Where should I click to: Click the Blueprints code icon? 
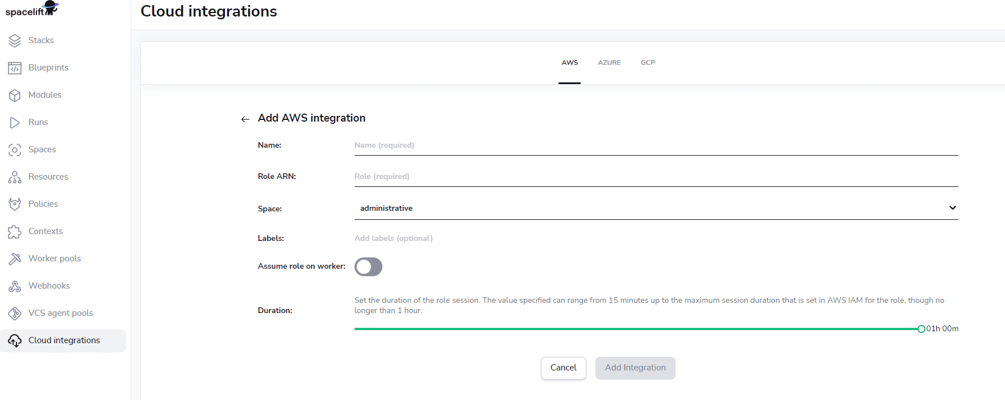(x=15, y=68)
